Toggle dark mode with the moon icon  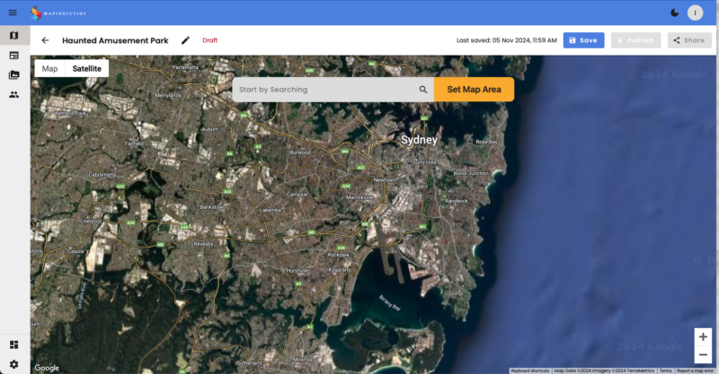coord(674,13)
